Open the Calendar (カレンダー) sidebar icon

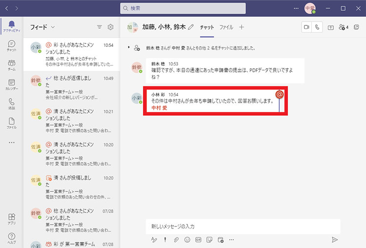pos(11,84)
